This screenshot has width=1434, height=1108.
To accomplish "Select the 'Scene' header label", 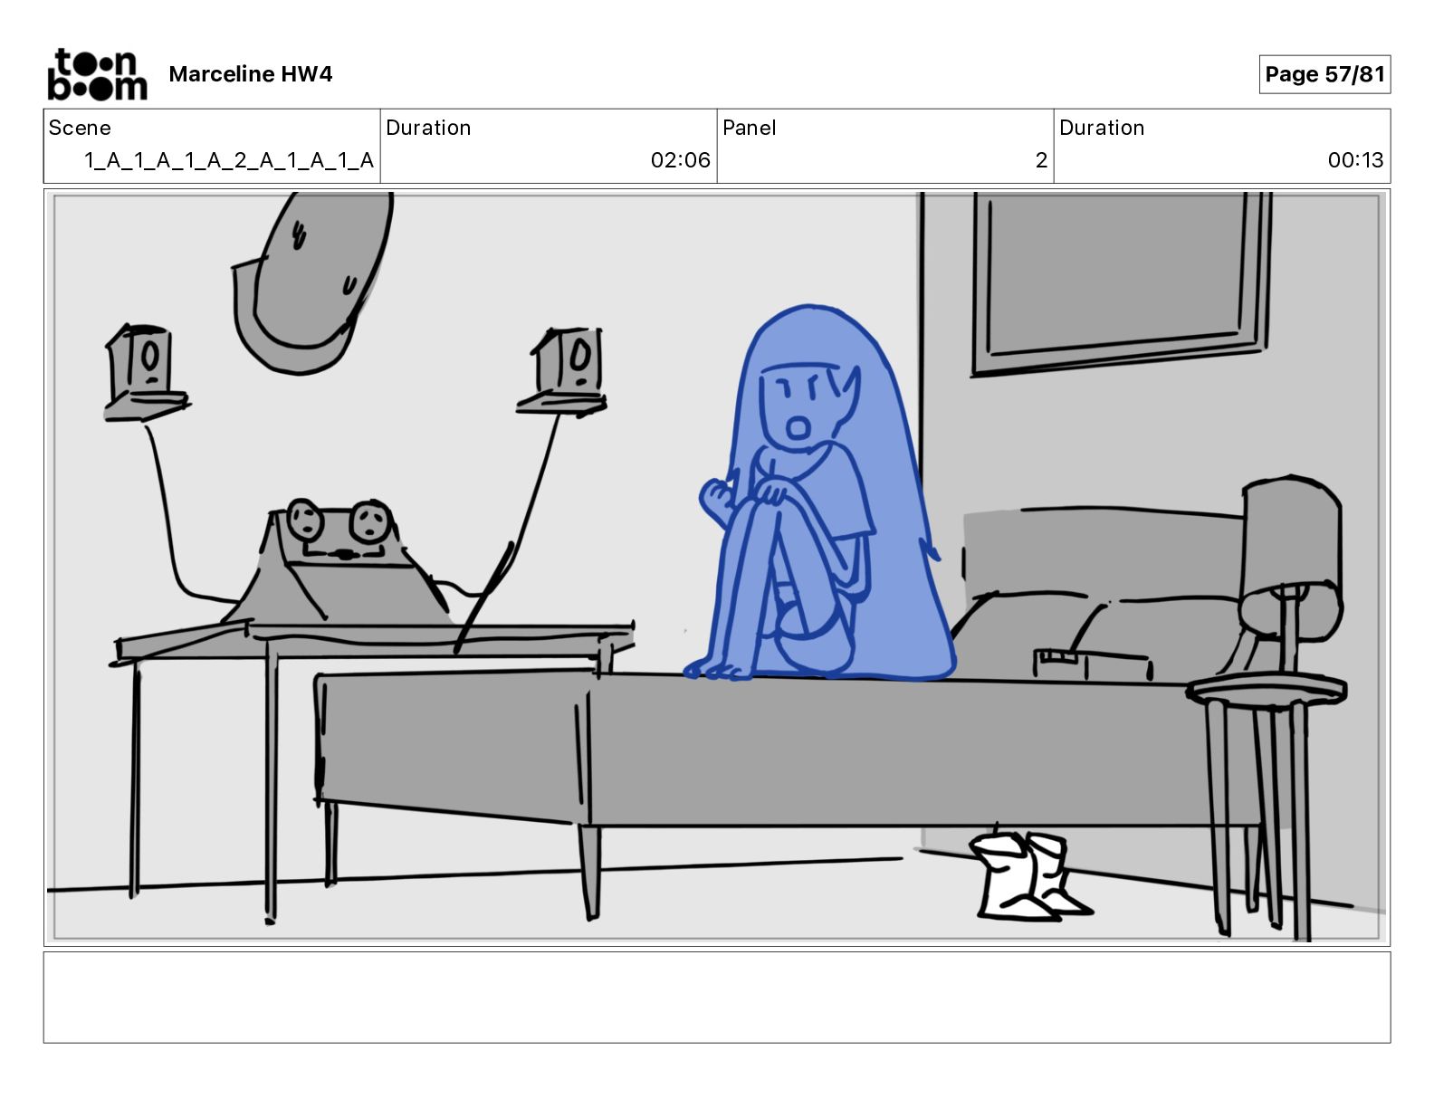I will [80, 128].
